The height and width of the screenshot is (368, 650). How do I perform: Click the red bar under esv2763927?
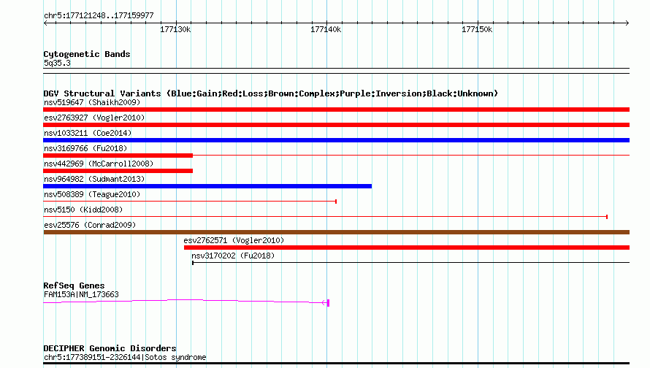[x=336, y=125]
